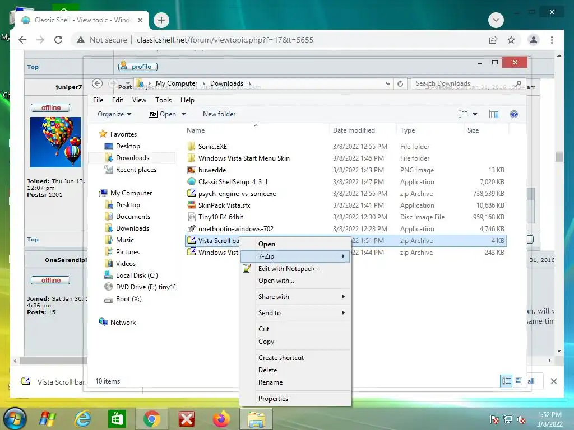Open the Edit menu

tap(118, 100)
